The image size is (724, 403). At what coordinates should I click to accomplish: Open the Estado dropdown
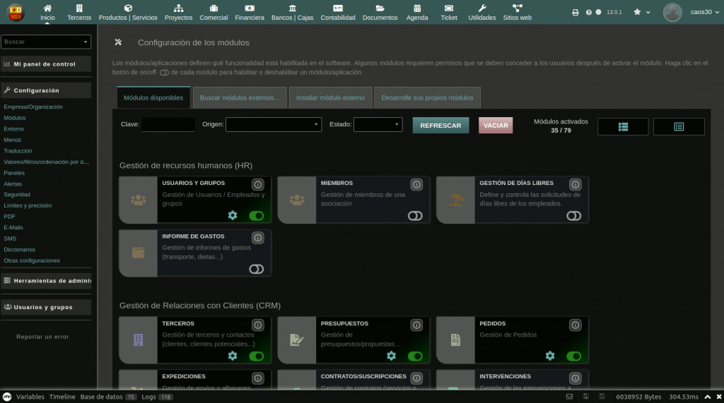point(378,125)
